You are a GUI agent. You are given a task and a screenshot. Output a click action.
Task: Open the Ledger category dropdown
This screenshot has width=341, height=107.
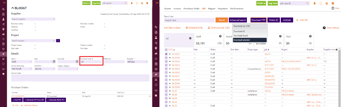point(68,69)
